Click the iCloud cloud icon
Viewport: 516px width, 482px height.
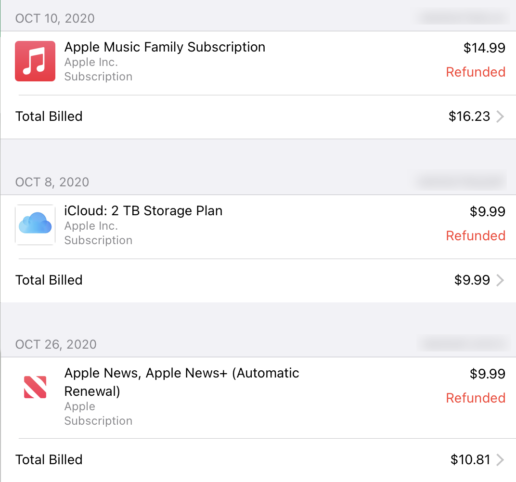pyautogui.click(x=35, y=225)
